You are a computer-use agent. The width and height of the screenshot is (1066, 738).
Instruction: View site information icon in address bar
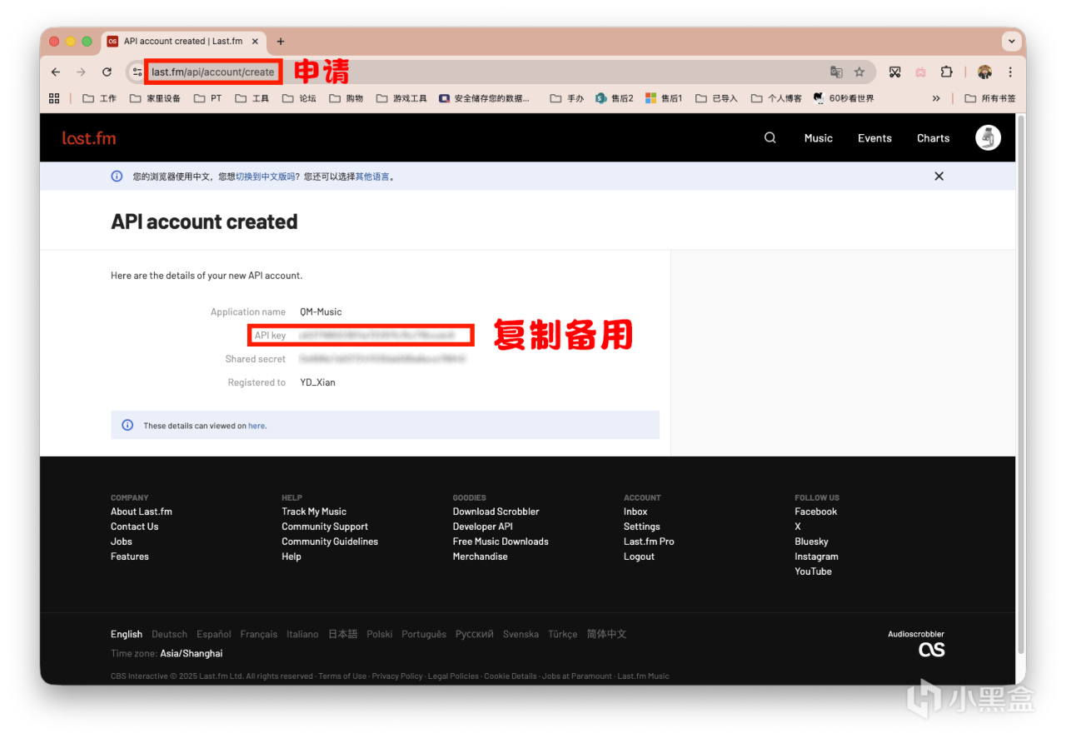click(x=137, y=72)
